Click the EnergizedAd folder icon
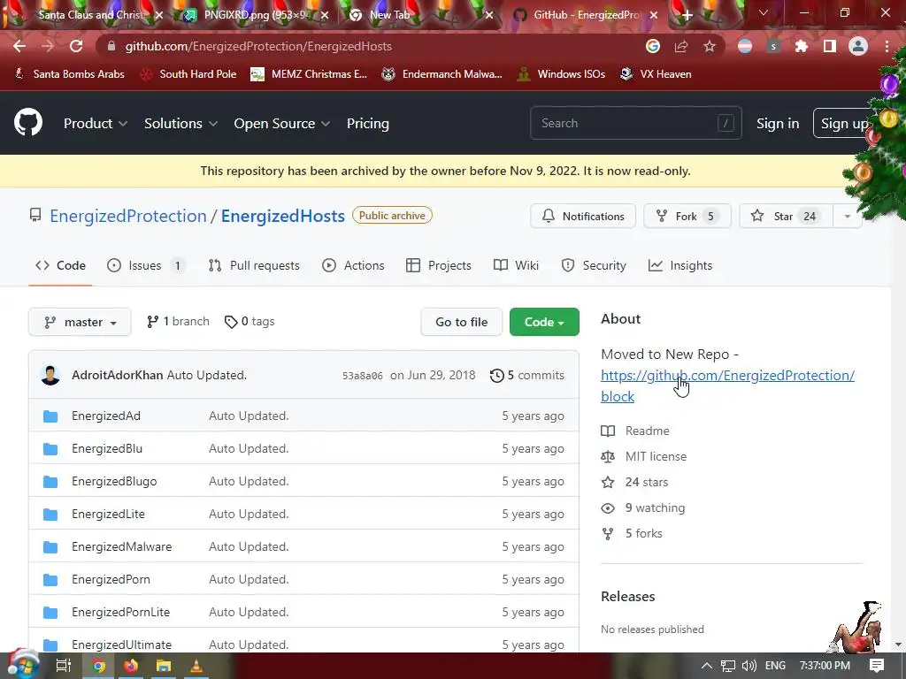This screenshot has height=679, width=906. (50, 416)
